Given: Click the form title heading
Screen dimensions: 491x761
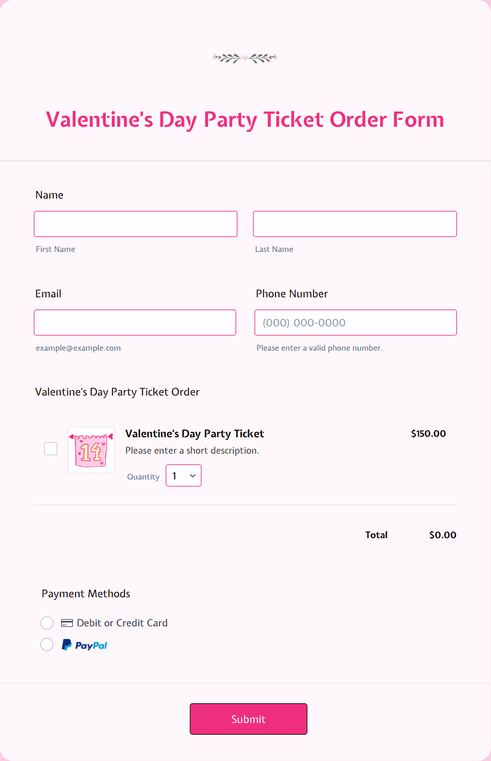Looking at the screenshot, I should tap(245, 120).
